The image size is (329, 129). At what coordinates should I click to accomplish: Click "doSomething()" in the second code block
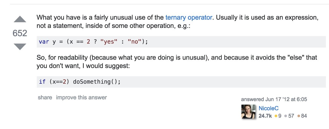click(x=97, y=82)
